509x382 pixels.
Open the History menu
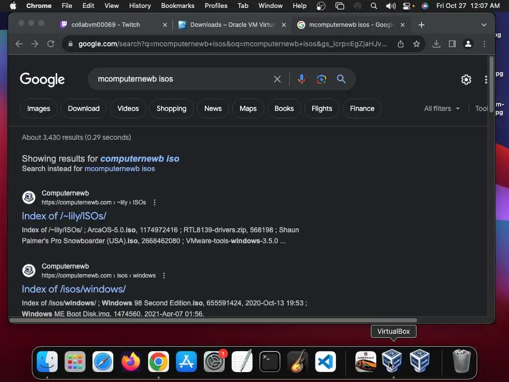pos(140,6)
